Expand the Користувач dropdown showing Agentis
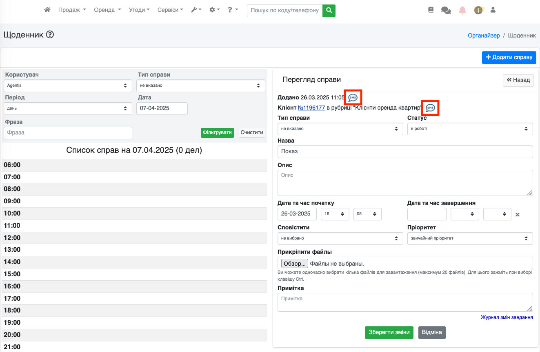This screenshot has width=540, height=352. click(x=68, y=86)
